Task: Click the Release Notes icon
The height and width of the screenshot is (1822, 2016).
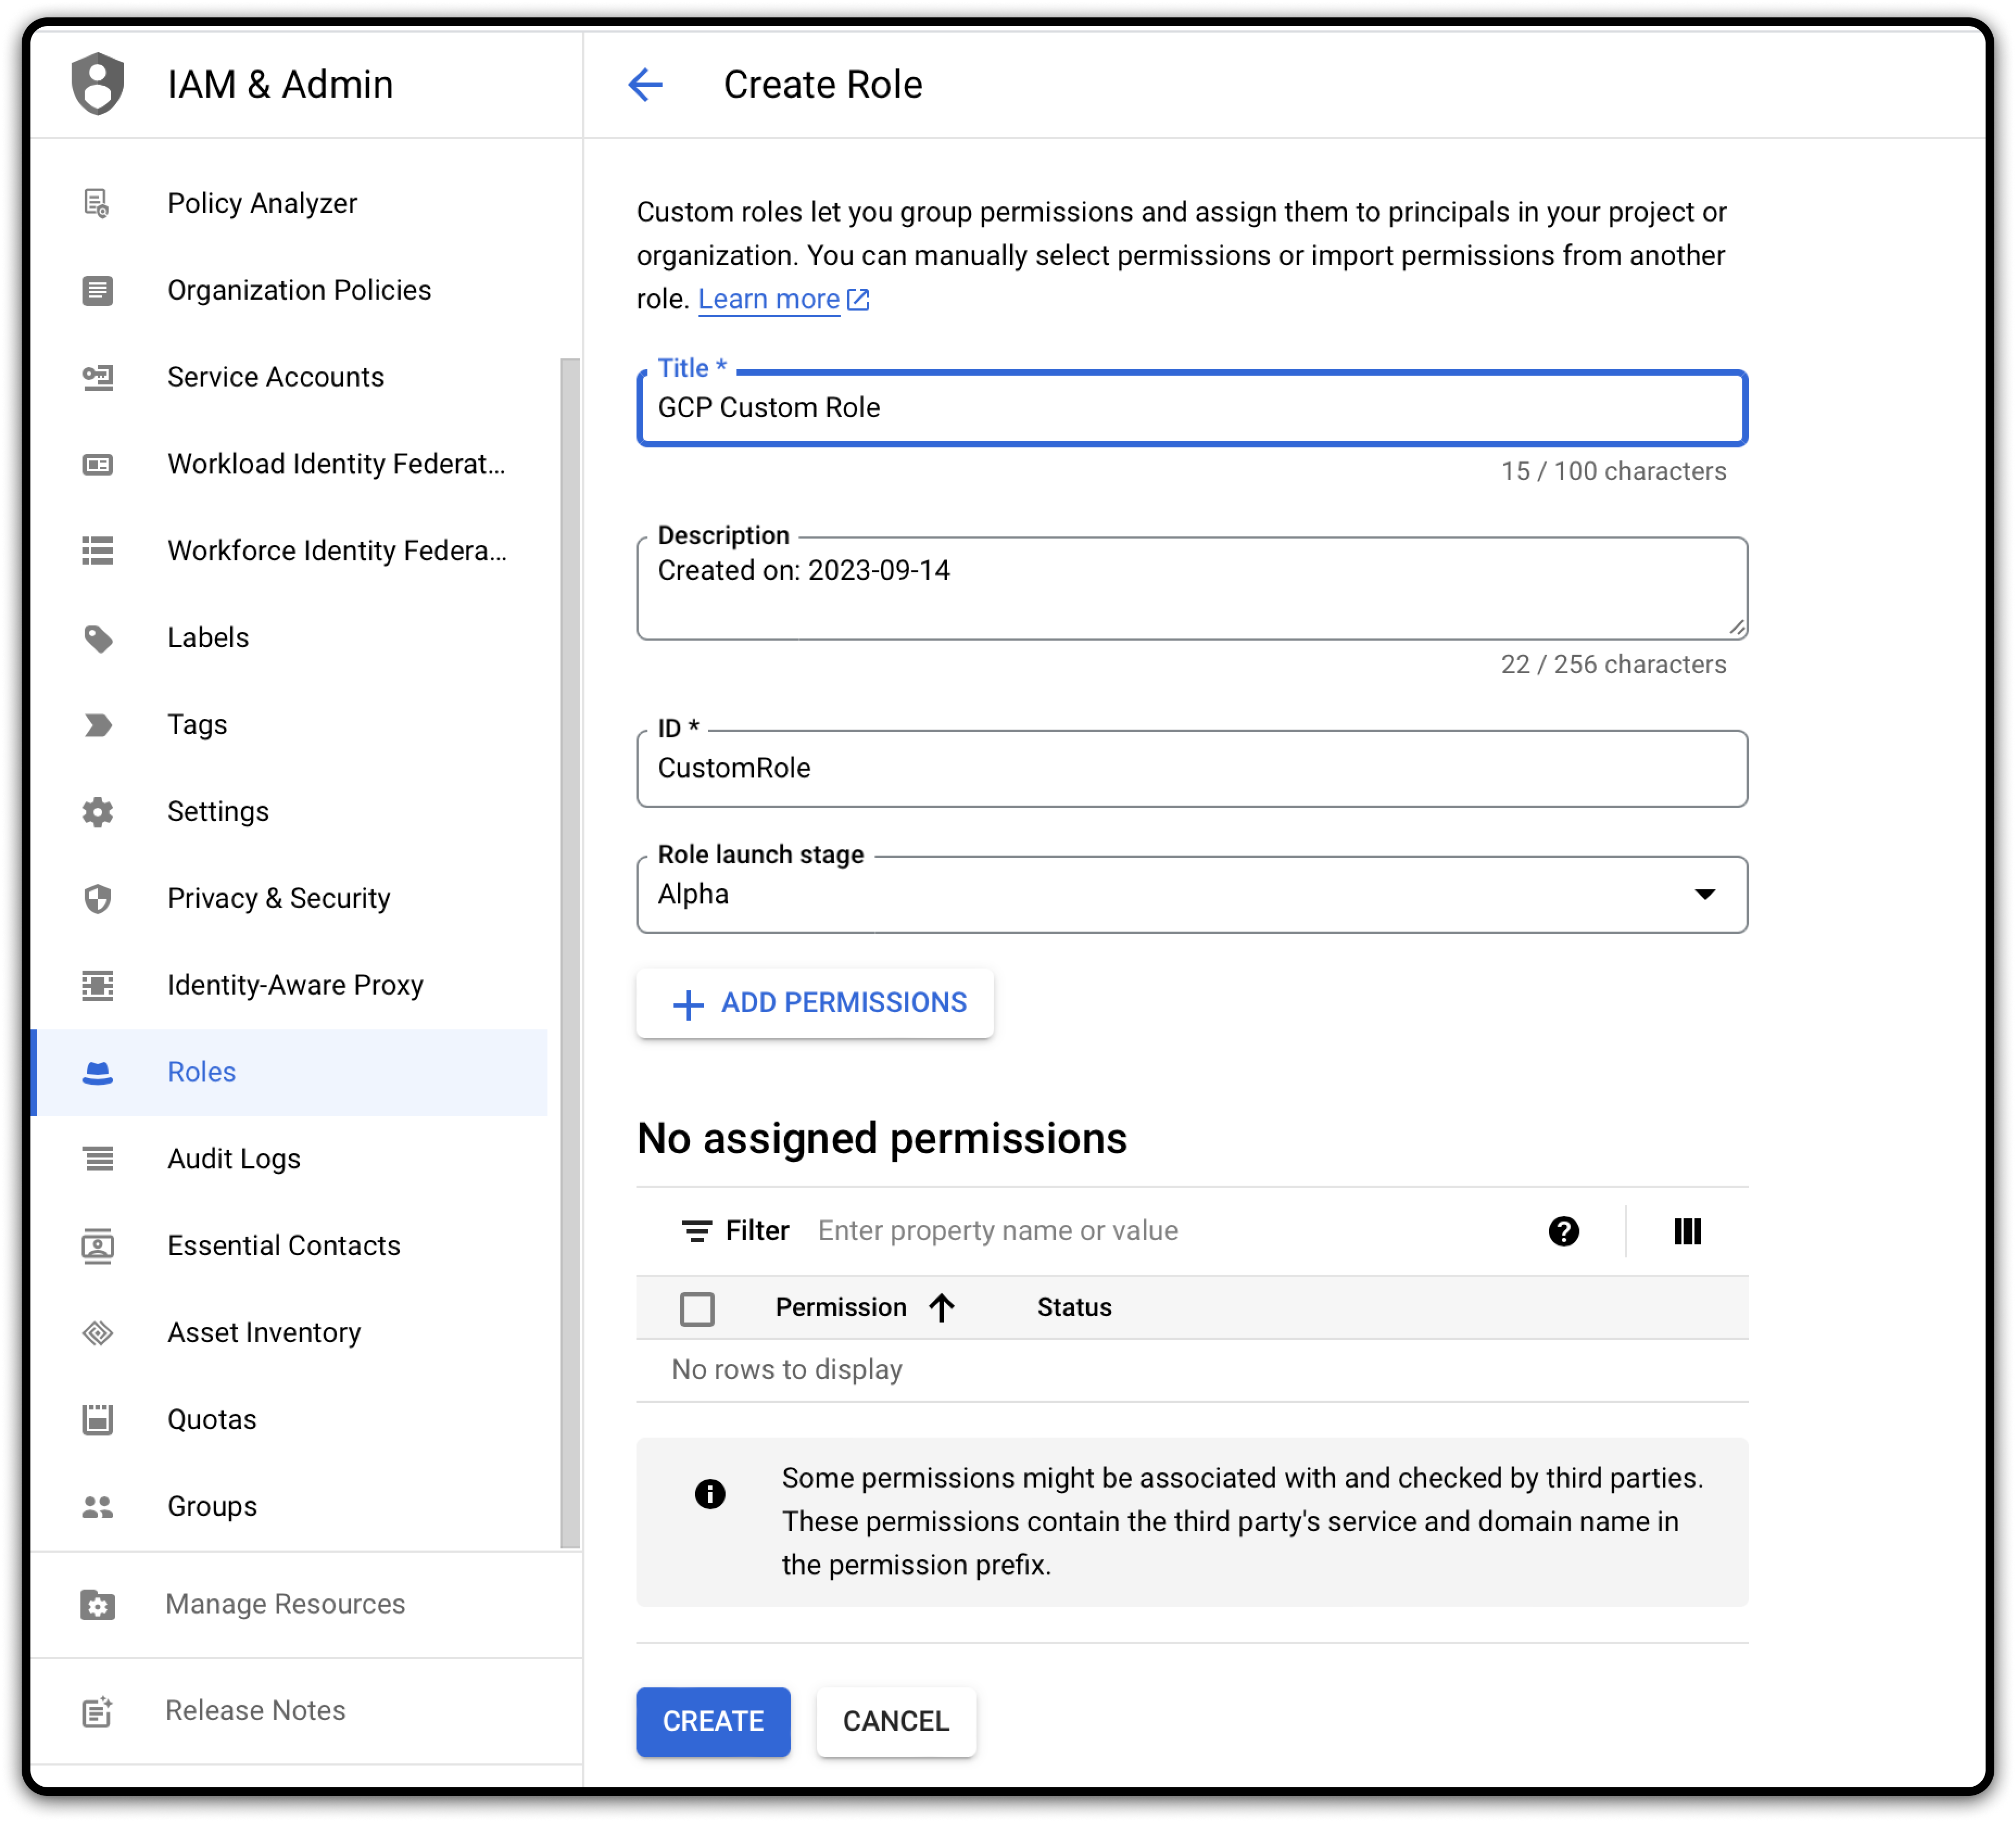Action: pyautogui.click(x=98, y=1711)
